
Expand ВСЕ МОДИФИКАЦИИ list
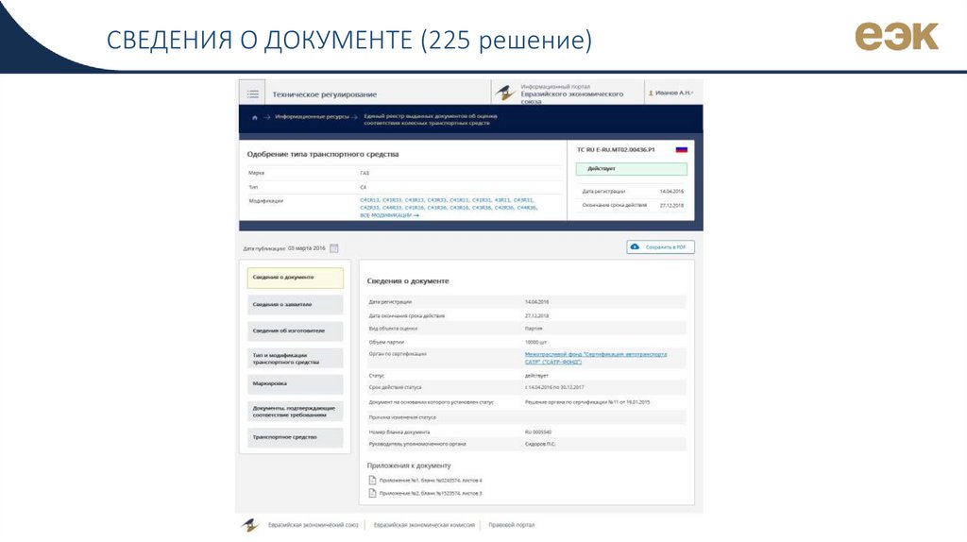pyautogui.click(x=388, y=215)
